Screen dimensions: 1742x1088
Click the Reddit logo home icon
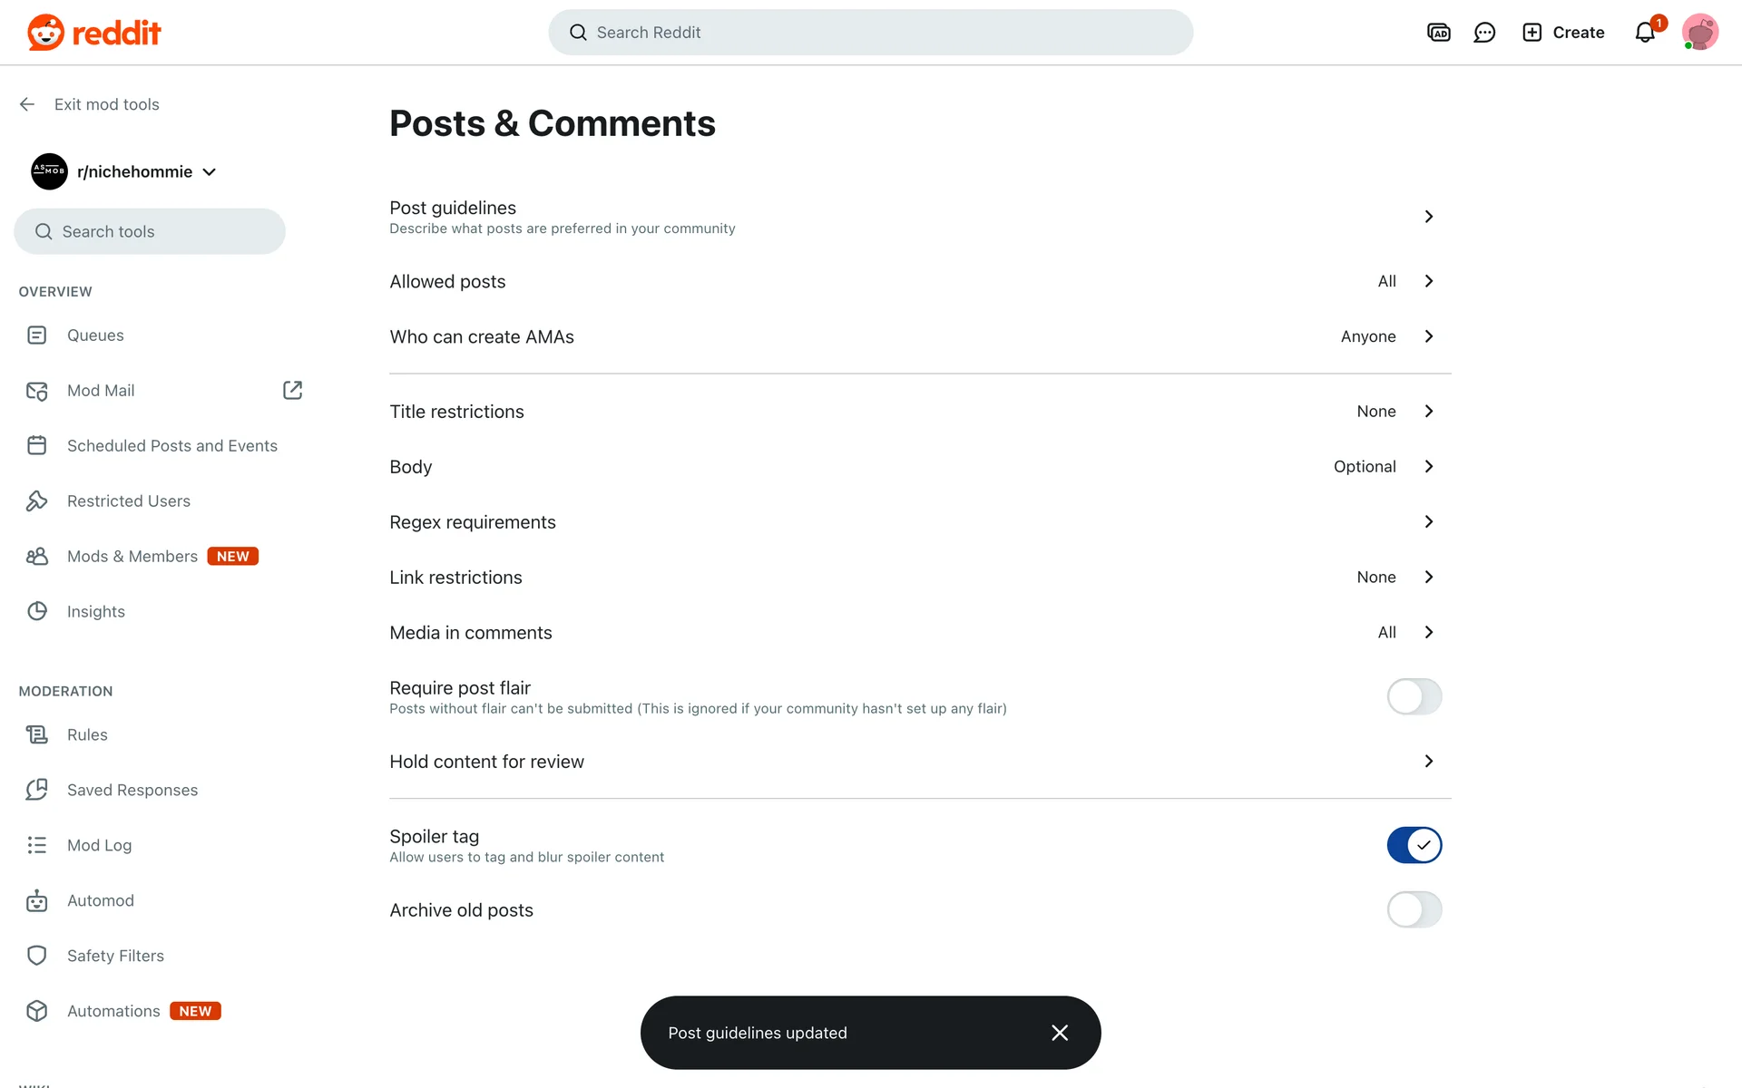coord(45,33)
